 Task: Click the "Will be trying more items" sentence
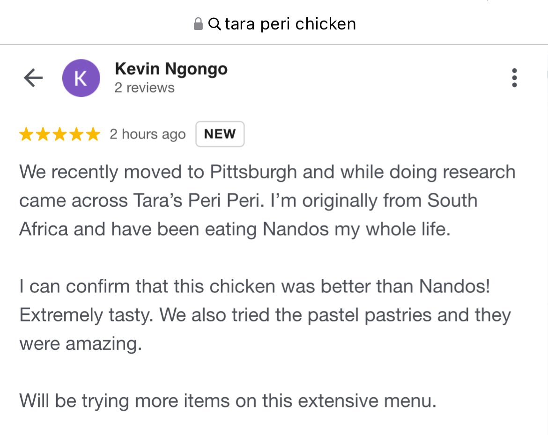(228, 401)
